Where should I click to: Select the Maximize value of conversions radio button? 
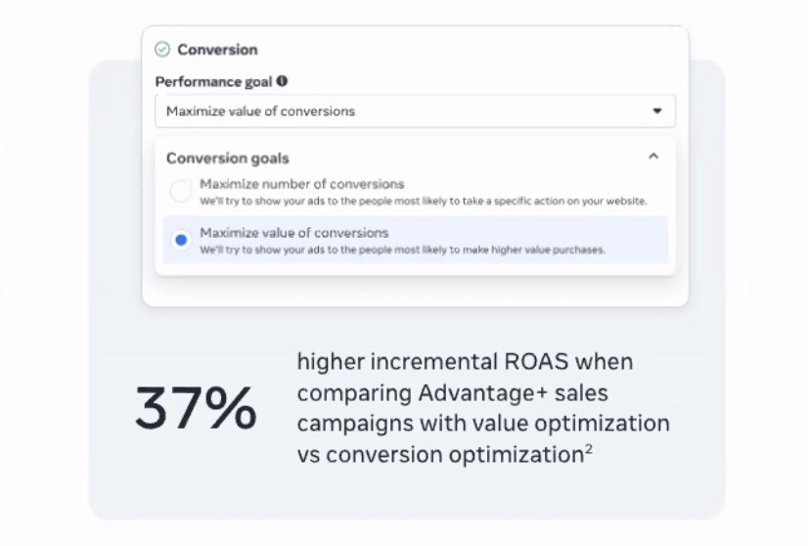(x=181, y=240)
